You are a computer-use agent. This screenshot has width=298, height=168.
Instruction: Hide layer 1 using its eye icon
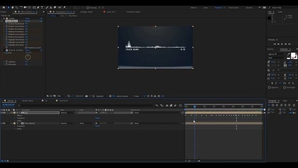point(2,113)
